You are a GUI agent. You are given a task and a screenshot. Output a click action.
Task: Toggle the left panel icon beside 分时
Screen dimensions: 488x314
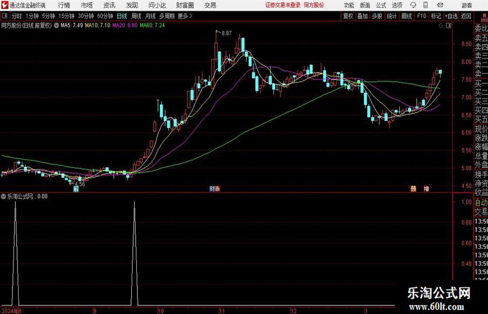coord(5,16)
